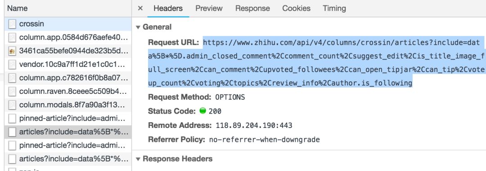This screenshot has height=171, width=486.
Task: Collapse the Response Headers section
Action: coord(138,159)
